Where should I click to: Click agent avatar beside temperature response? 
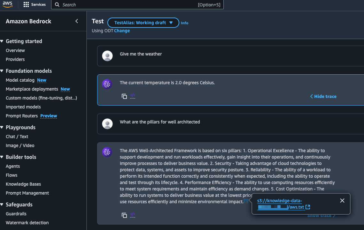pyautogui.click(x=107, y=84)
